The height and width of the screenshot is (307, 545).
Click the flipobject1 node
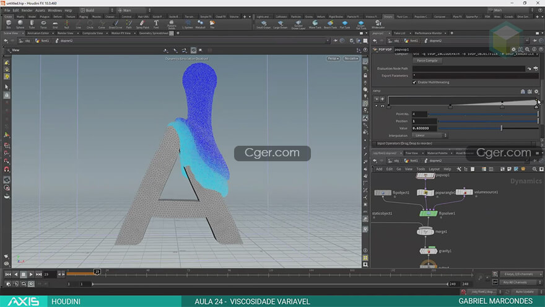(383, 192)
